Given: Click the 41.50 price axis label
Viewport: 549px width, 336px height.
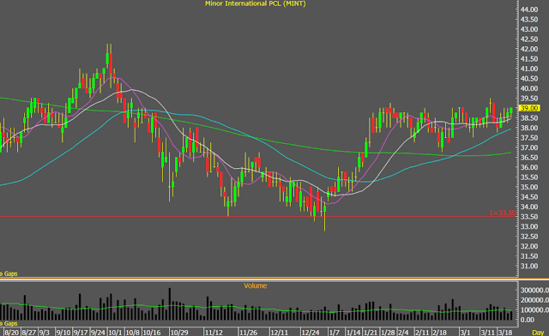Looking at the screenshot, I should tap(529, 59).
